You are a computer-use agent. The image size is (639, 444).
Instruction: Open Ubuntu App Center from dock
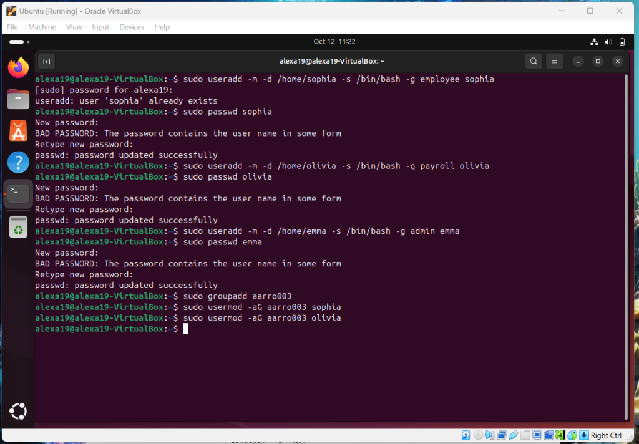point(18,131)
